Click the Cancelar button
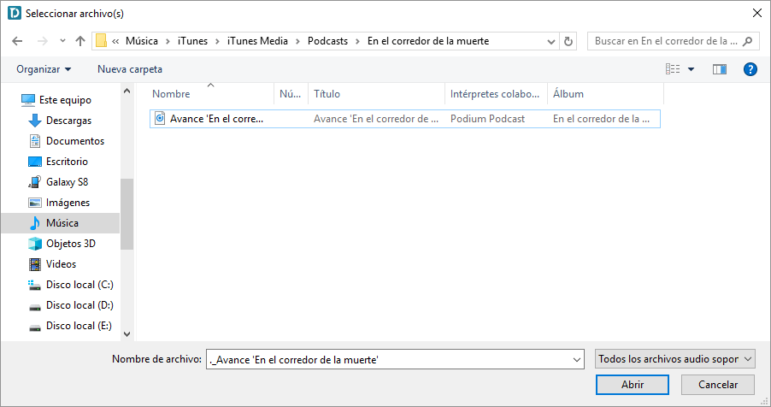This screenshot has height=407, width=771. pos(718,385)
